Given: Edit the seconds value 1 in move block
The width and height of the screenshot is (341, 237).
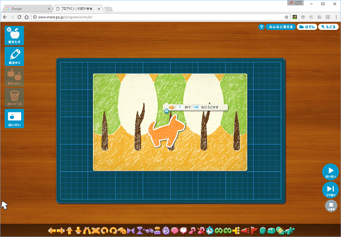Looking at the screenshot, I should click(x=180, y=107).
